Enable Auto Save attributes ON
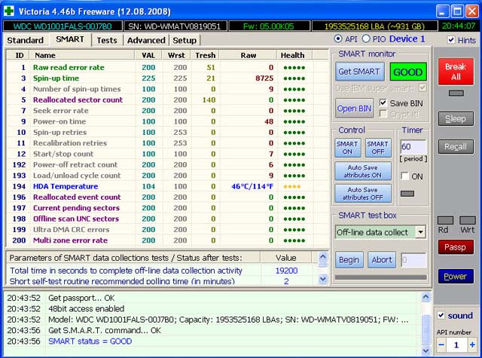Viewport: 482px width, 358px height. [x=362, y=170]
